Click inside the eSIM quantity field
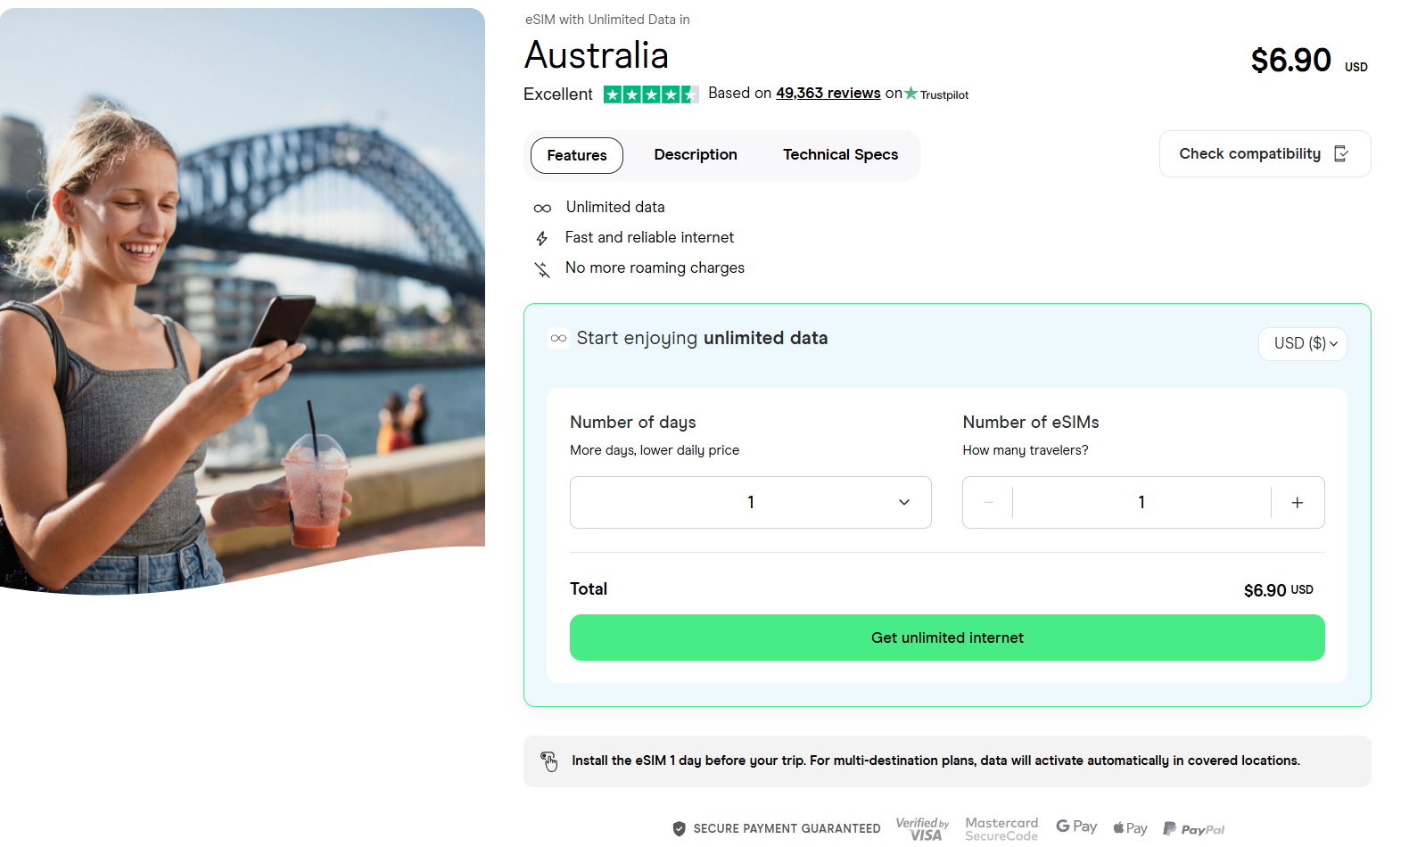 pyautogui.click(x=1141, y=502)
